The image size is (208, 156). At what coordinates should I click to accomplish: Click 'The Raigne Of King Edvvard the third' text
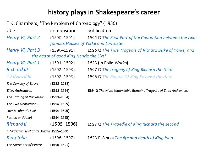coord(137,77)
